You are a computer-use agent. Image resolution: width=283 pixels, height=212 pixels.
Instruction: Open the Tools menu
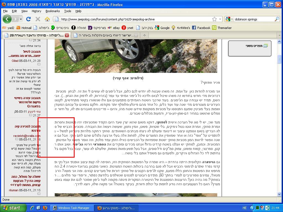point(67,11)
